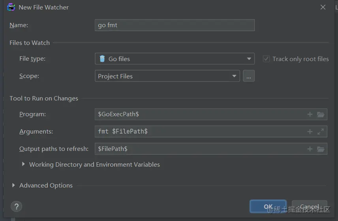Insert macro via plus icon in Arguments
338x221 pixels.
tap(310, 132)
